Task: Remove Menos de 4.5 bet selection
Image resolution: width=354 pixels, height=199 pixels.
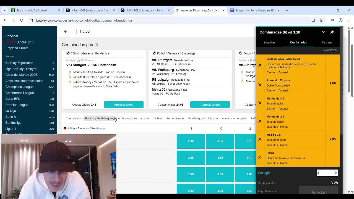Action: (260, 103)
